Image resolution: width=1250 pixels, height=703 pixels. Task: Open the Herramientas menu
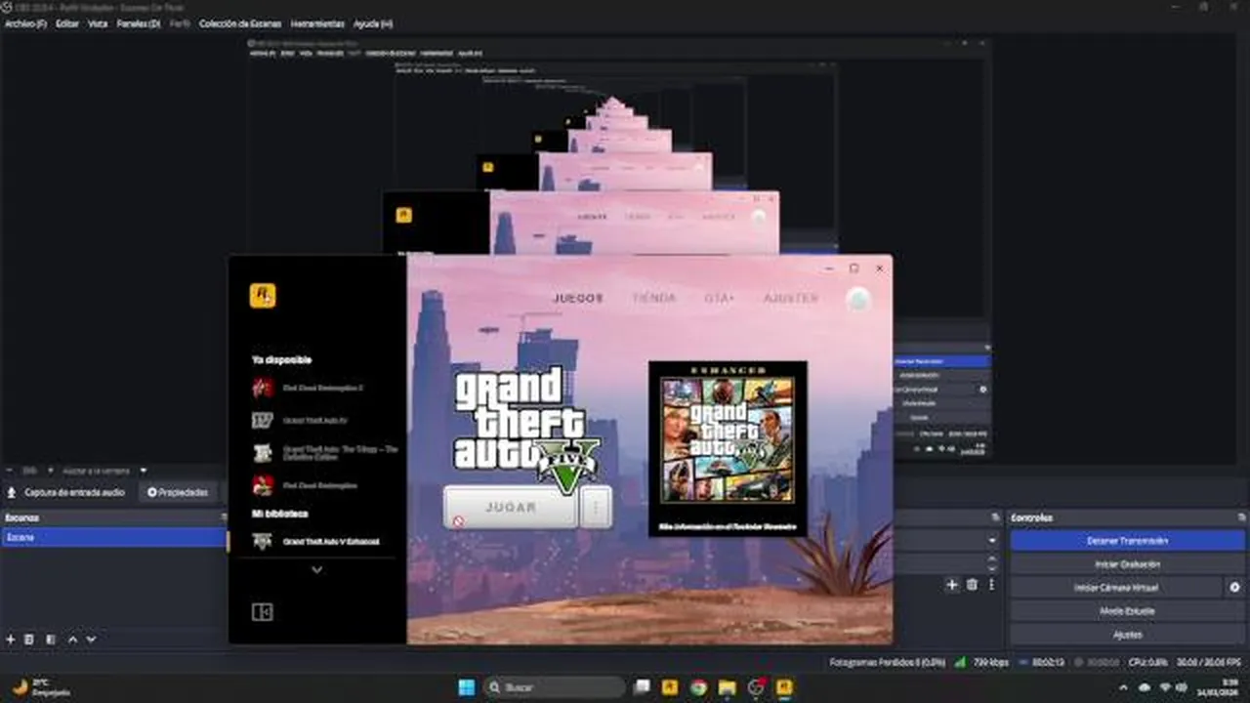point(317,23)
